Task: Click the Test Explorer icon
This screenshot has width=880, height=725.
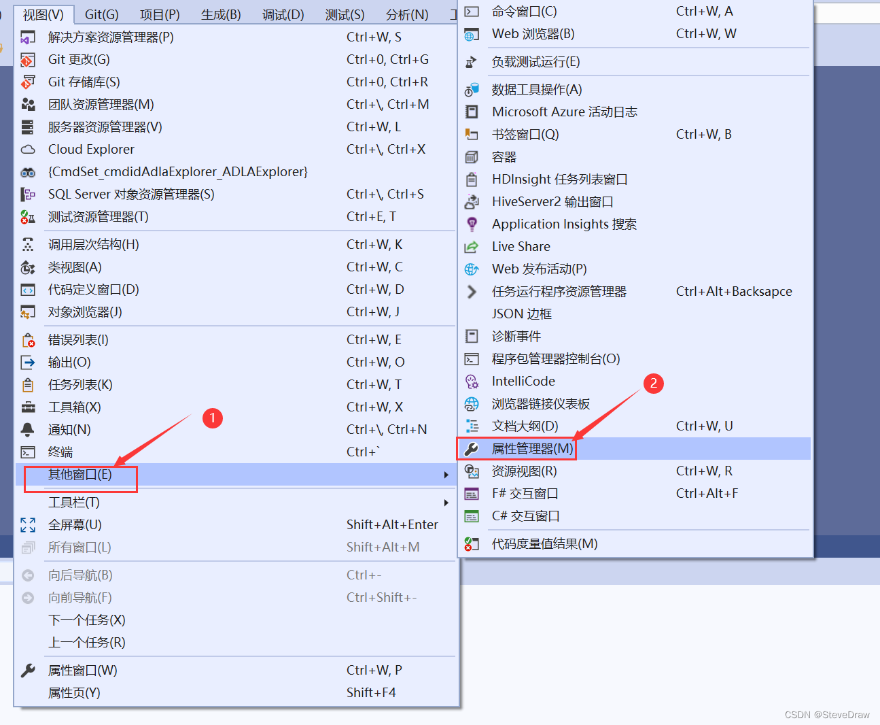Action: tap(28, 217)
